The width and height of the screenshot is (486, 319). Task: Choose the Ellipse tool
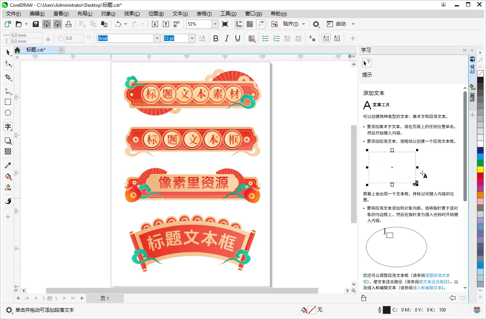[x=8, y=113]
